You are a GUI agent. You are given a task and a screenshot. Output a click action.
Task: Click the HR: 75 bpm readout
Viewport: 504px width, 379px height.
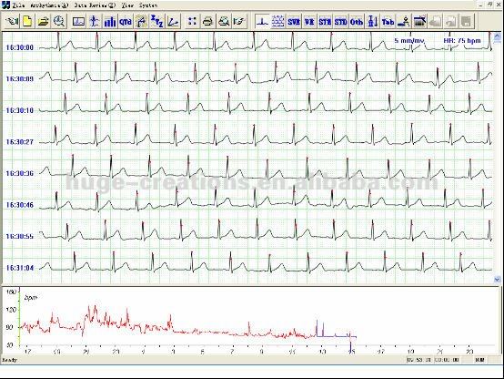462,41
